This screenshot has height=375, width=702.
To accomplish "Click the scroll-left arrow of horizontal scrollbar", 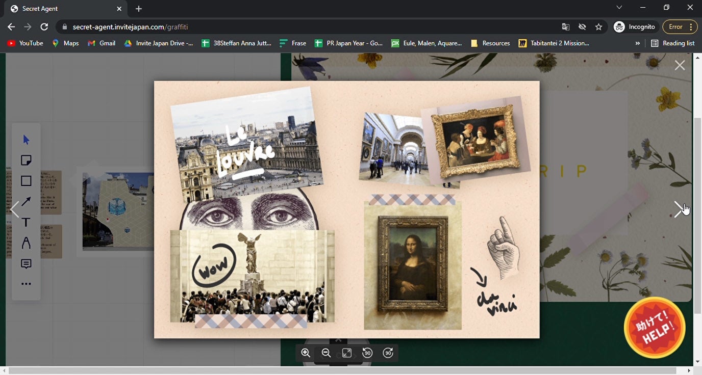I will 4,370.
